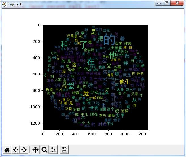The height and width of the screenshot is (157, 186).
Task: Click the Figure 1 window icon
Action: point(5,4)
